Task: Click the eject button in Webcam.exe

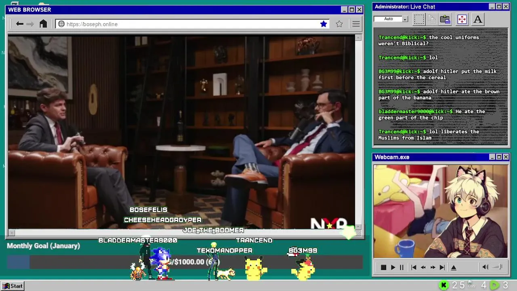Action: 454,267
